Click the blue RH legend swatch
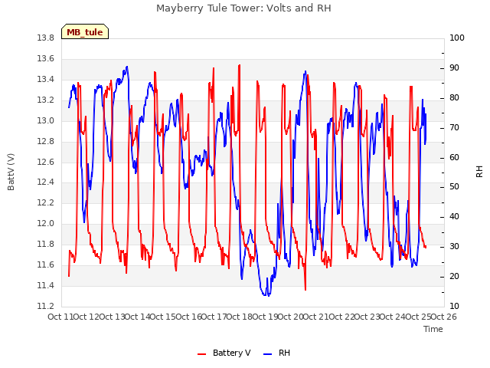Screen dimensions: 490x368 (268, 354)
